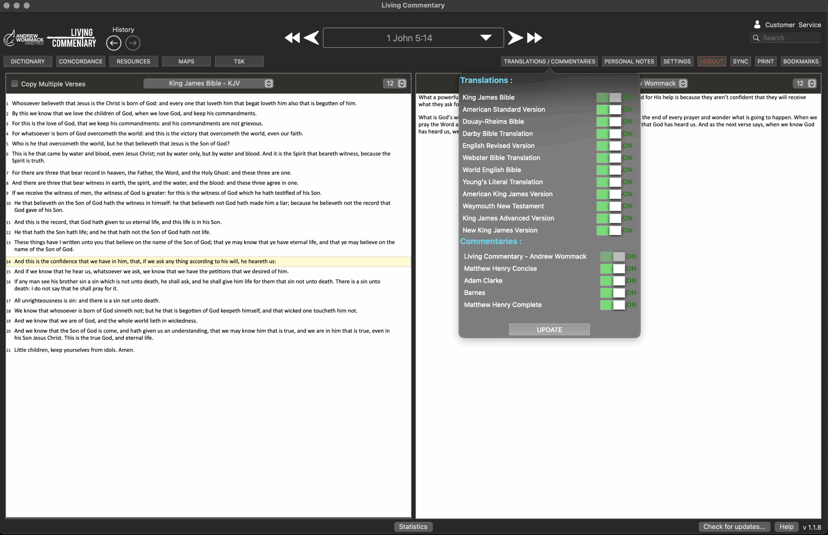Viewport: 828px width, 535px height.
Task: Go back in History with left arrow
Action: point(114,43)
